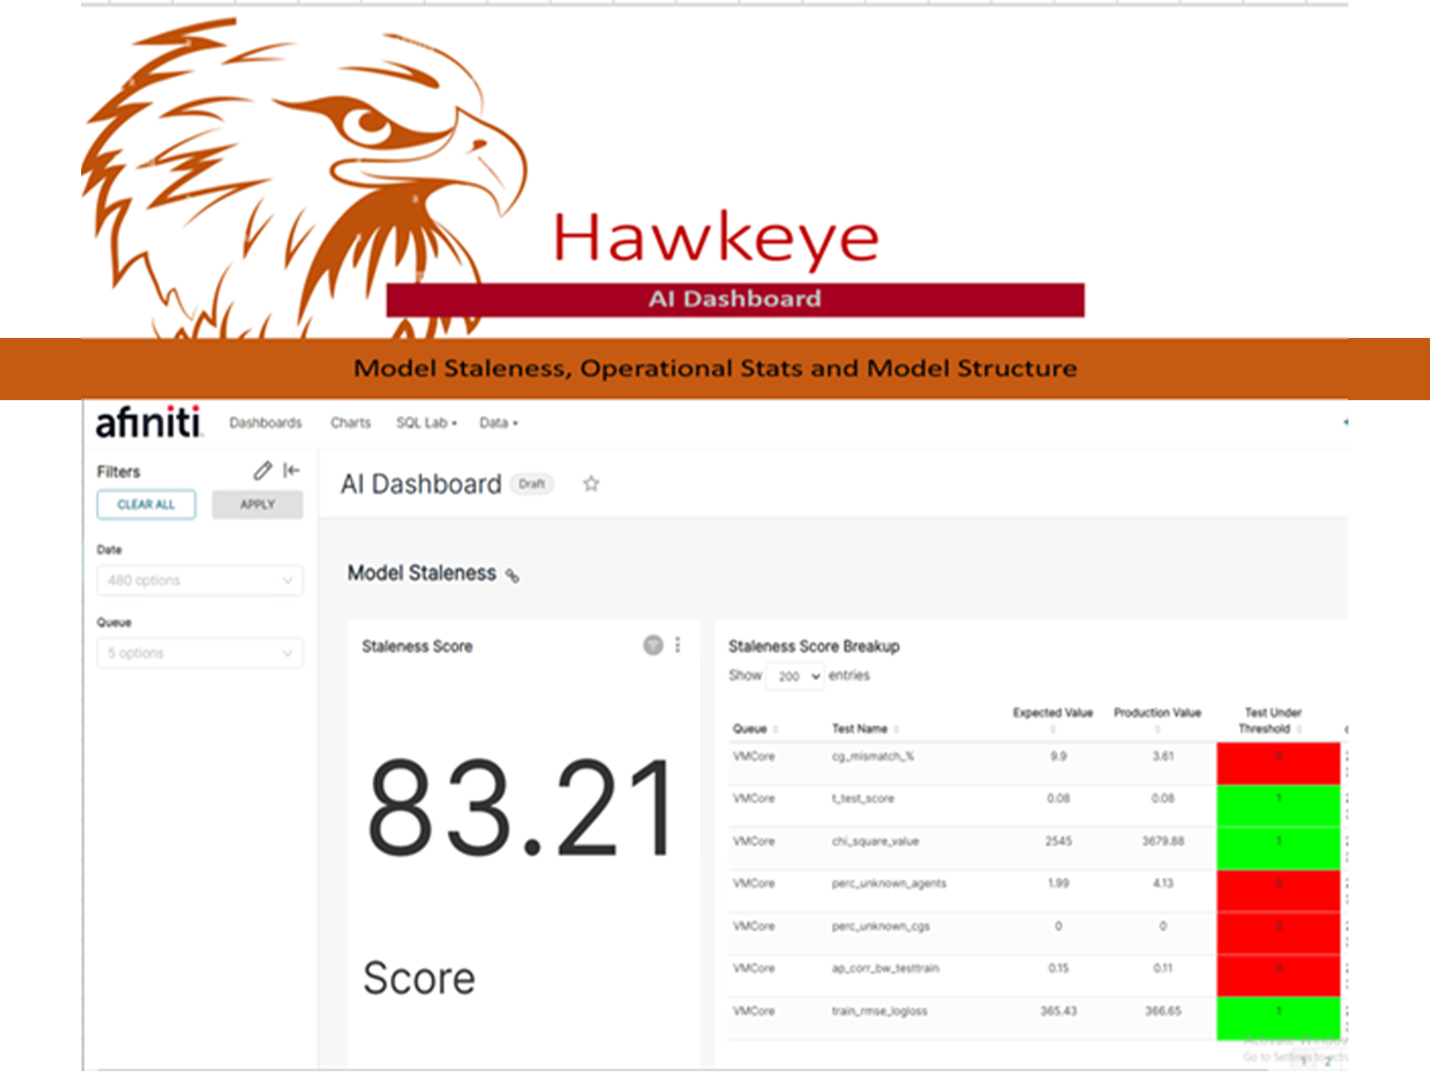
Task: Click red threshold cell for cg_mismatch_%
Action: pyautogui.click(x=1278, y=763)
